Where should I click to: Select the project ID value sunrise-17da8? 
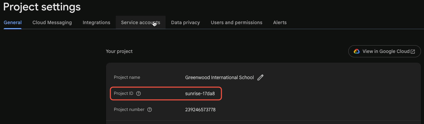(200, 94)
